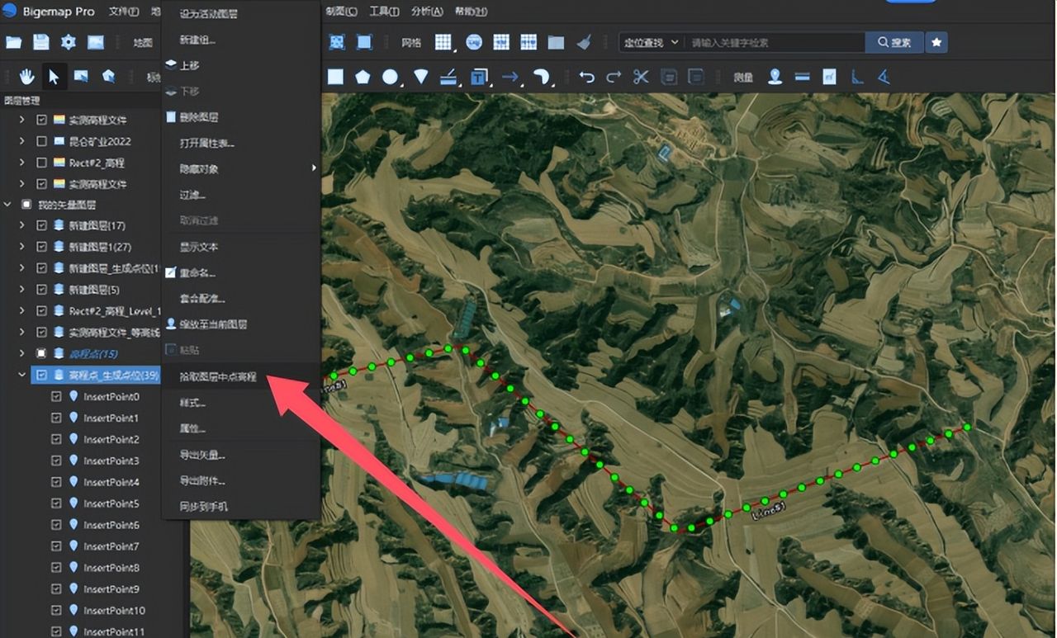
Task: Choose 同步到手机 in the context menu
Action: pos(240,506)
